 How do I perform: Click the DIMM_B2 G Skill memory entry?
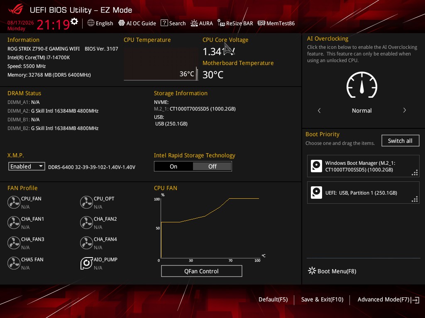point(53,128)
